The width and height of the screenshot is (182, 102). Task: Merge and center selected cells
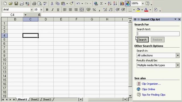click(x=82, y=10)
